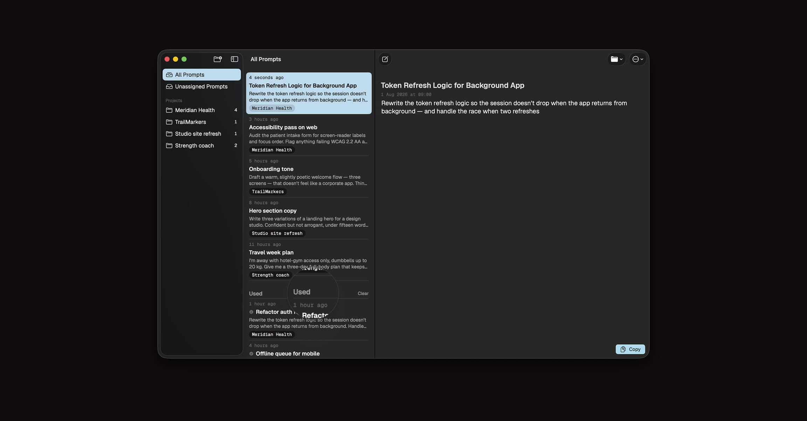The image size is (807, 421).
Task: Click the green zoom window button
Action: pos(184,59)
